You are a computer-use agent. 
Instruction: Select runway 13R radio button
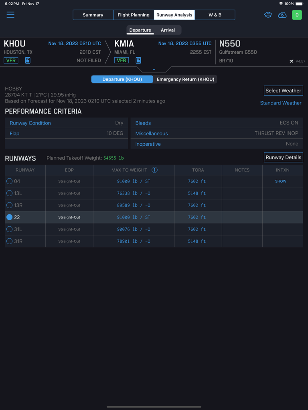(x=10, y=205)
